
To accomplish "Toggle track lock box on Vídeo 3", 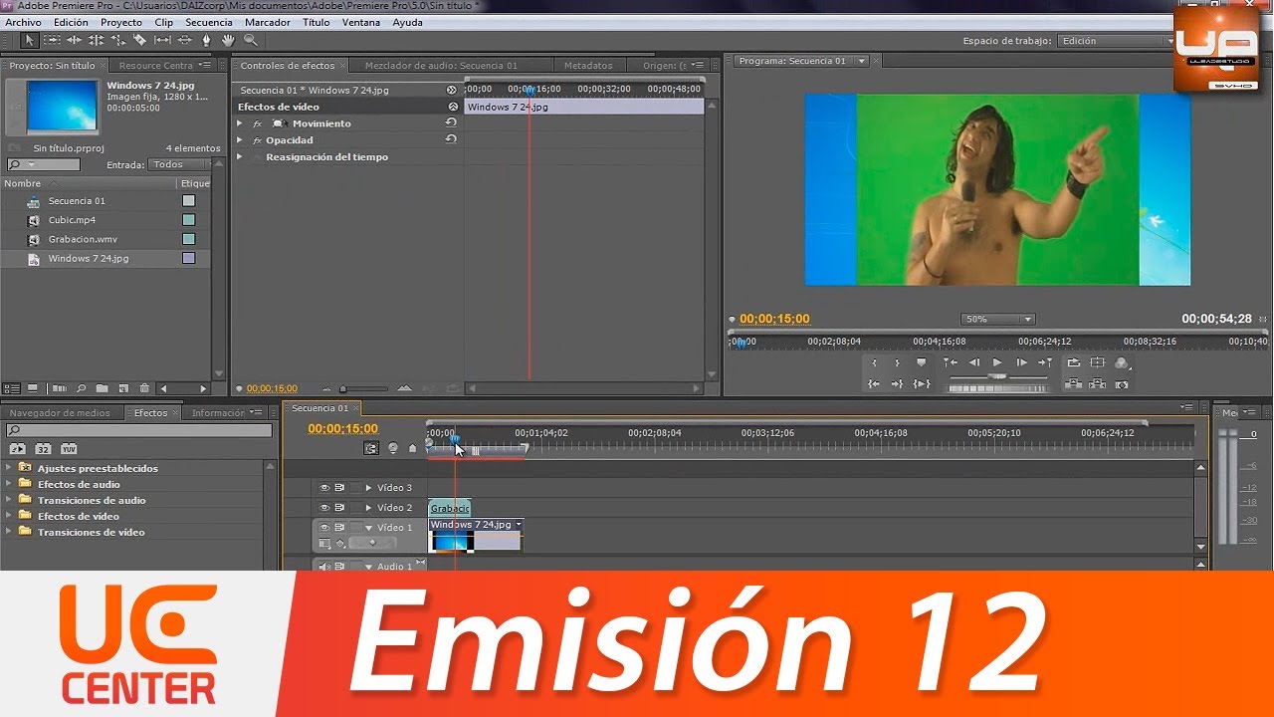I will coord(356,488).
